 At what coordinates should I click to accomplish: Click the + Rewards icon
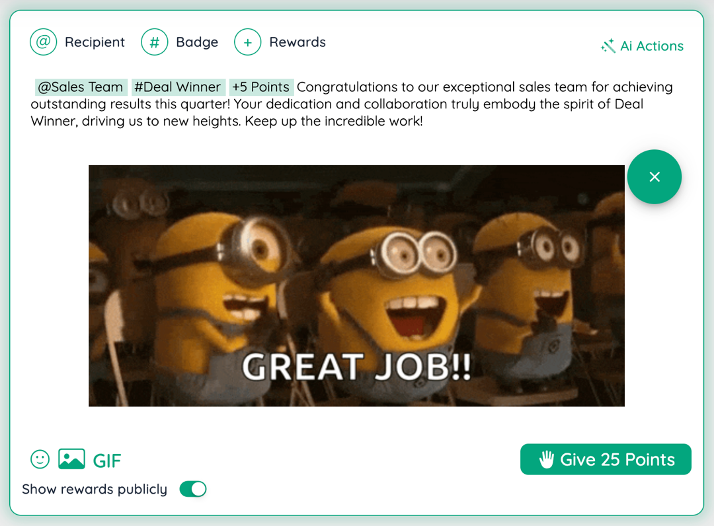[x=248, y=42]
